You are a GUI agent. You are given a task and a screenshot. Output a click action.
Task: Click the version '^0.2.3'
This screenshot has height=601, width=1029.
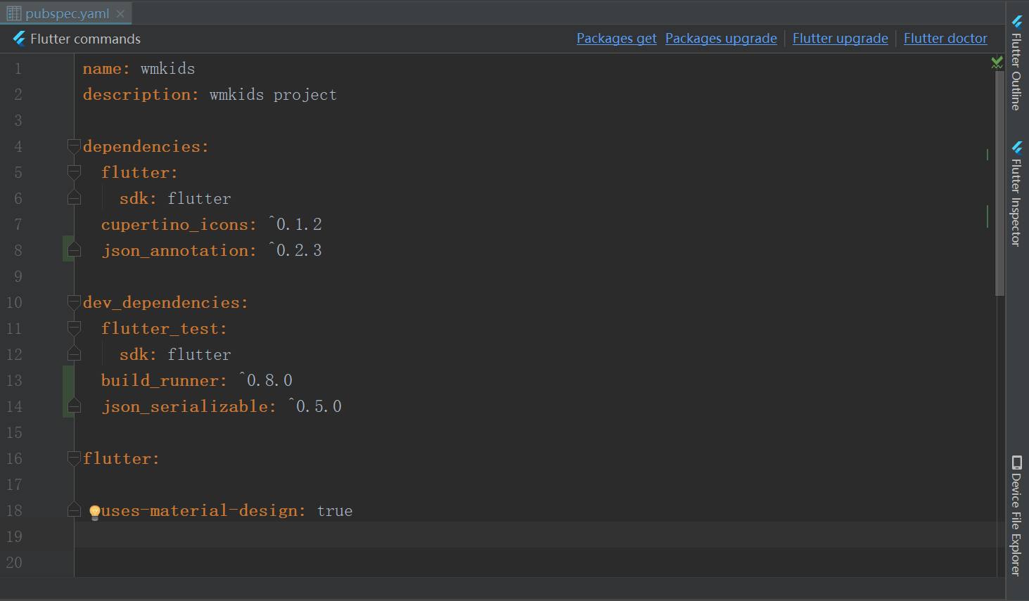[x=295, y=250]
